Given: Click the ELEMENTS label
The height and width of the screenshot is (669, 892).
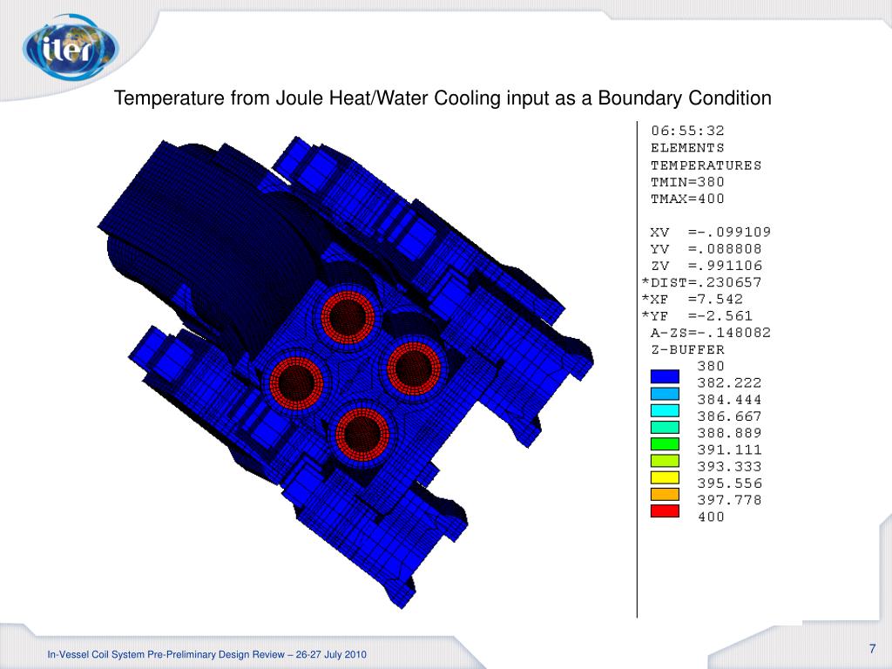Looking at the screenshot, I should pyautogui.click(x=688, y=148).
